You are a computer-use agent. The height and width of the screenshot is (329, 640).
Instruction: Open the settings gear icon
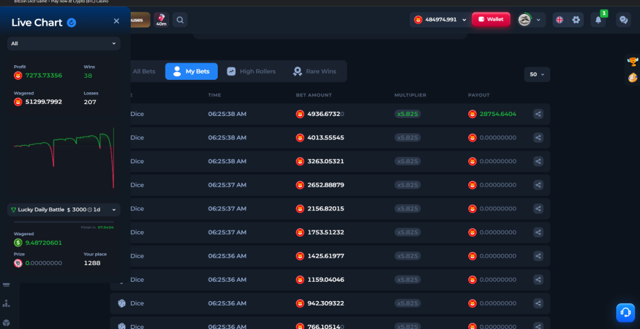click(x=576, y=19)
